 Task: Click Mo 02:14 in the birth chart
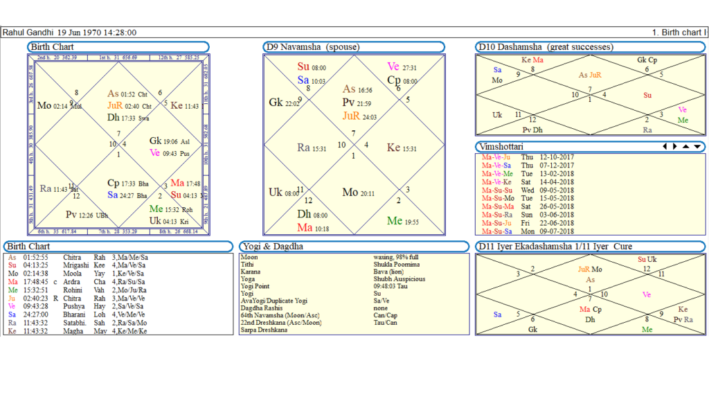(x=52, y=106)
